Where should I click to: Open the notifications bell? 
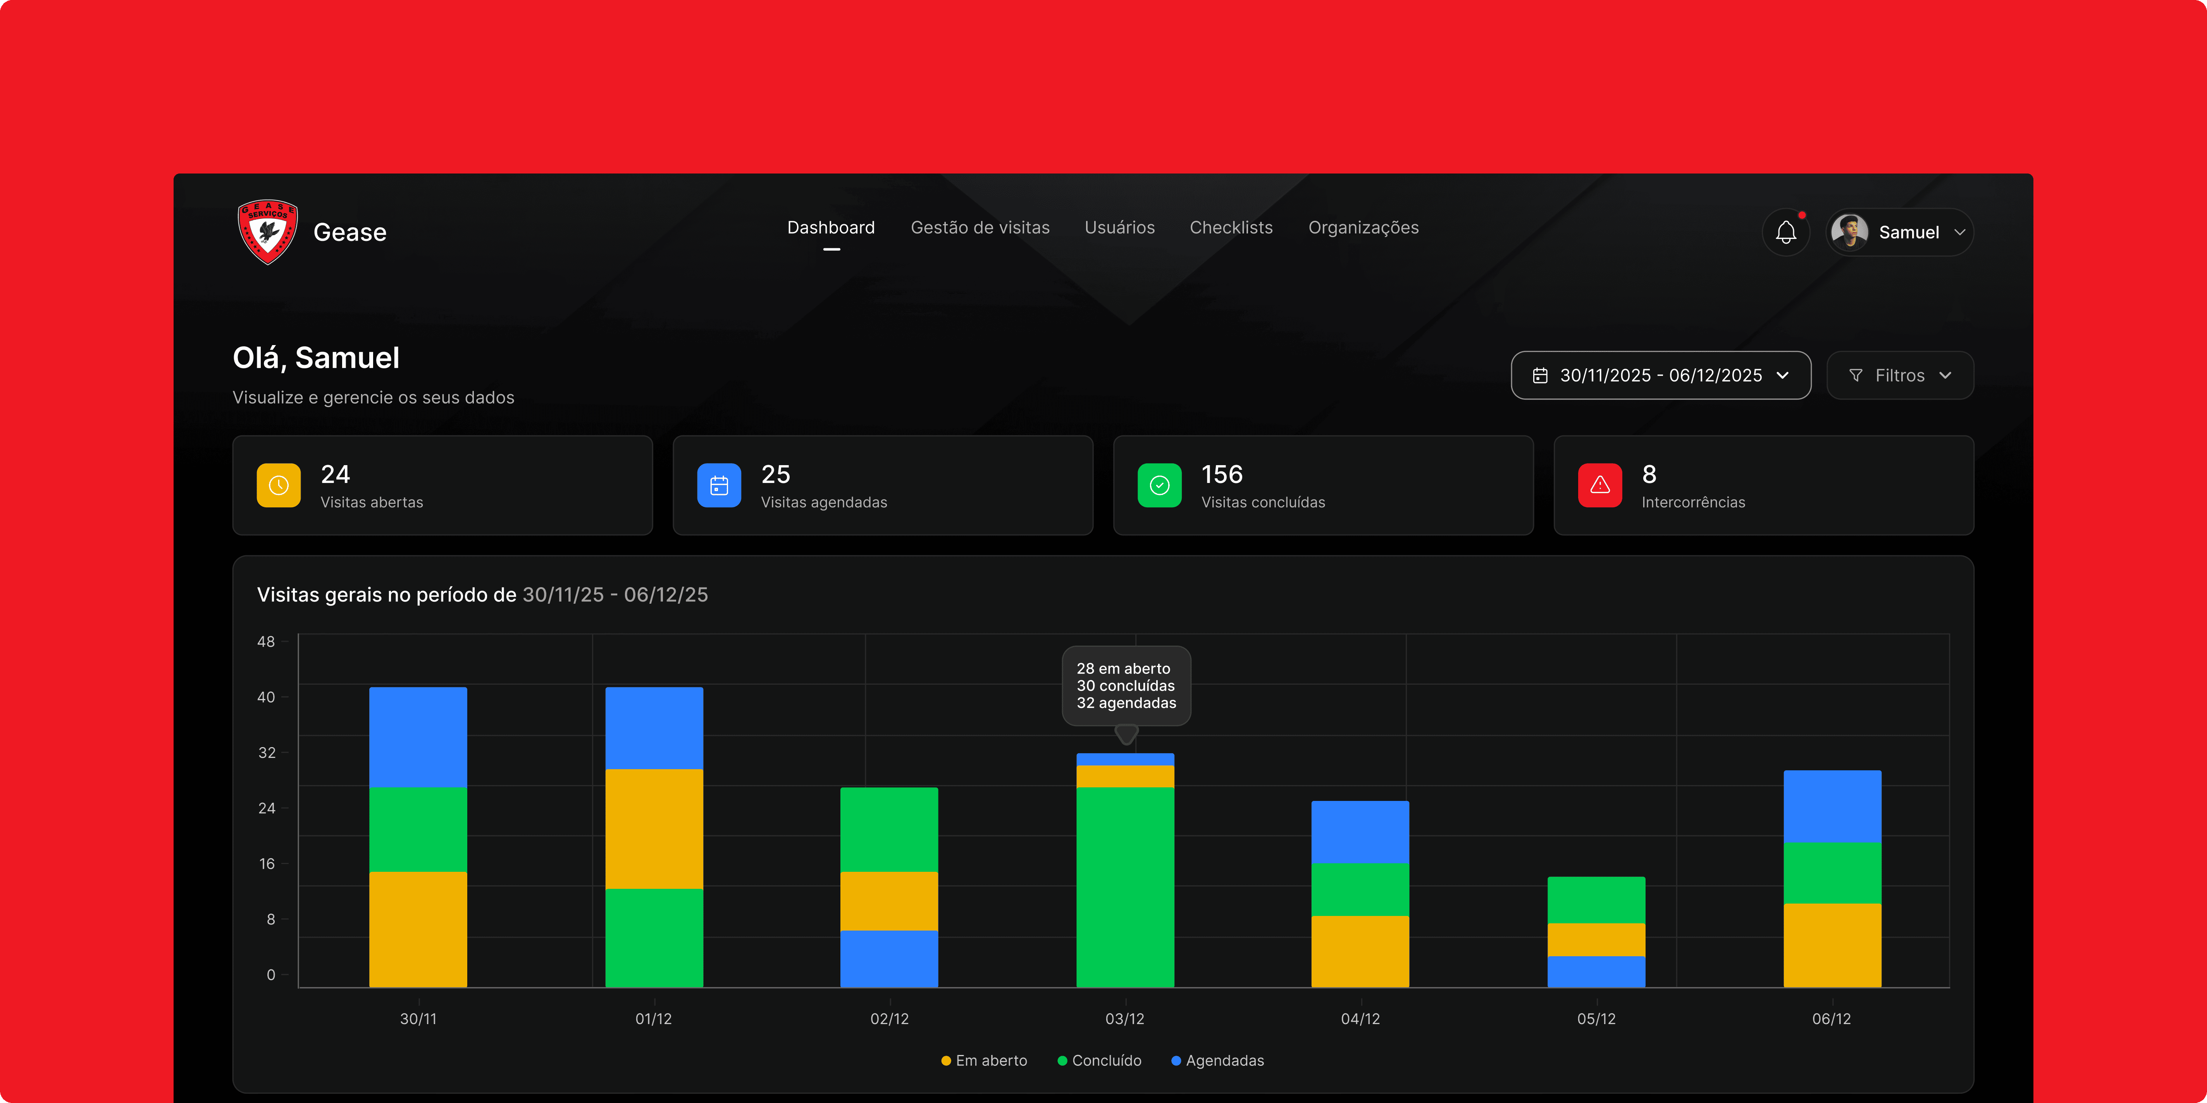click(x=1786, y=232)
